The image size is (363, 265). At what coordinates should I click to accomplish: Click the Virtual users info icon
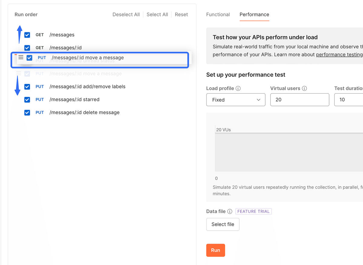point(304,88)
